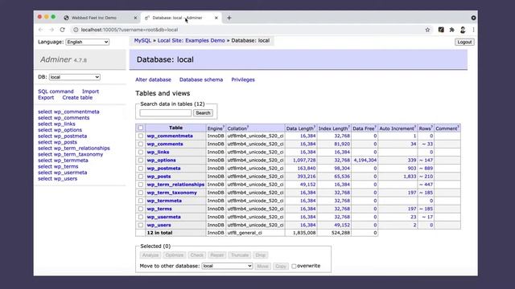Tick the wp_users row checkbox
This screenshot has height=289, width=515.
click(141, 225)
